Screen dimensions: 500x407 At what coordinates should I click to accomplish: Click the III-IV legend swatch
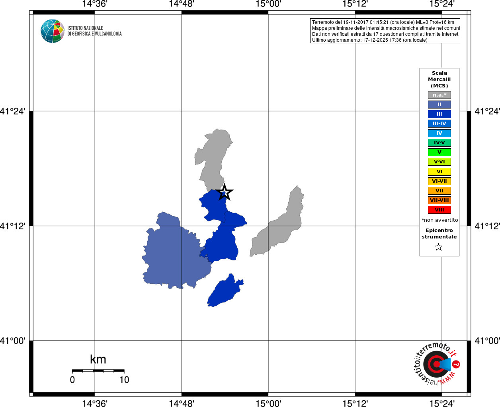pyautogui.click(x=439, y=124)
